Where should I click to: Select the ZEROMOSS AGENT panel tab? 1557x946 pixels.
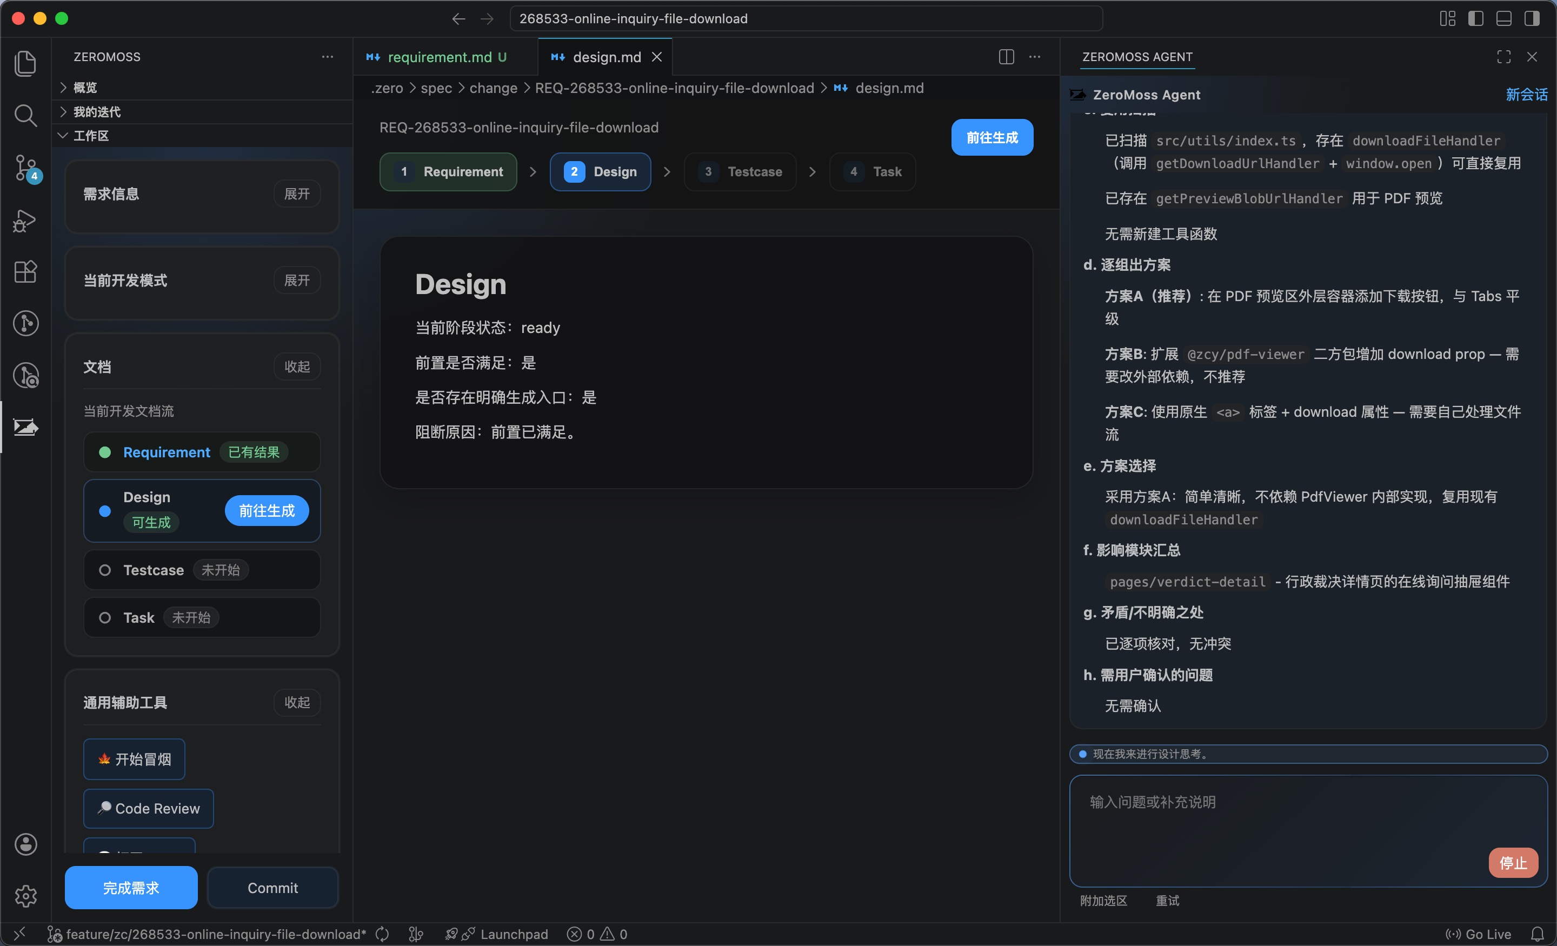tap(1137, 57)
